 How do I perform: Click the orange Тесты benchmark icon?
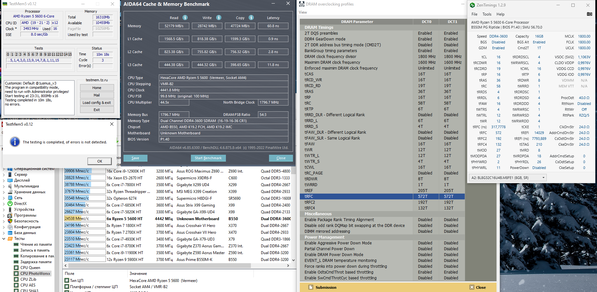coord(10,239)
